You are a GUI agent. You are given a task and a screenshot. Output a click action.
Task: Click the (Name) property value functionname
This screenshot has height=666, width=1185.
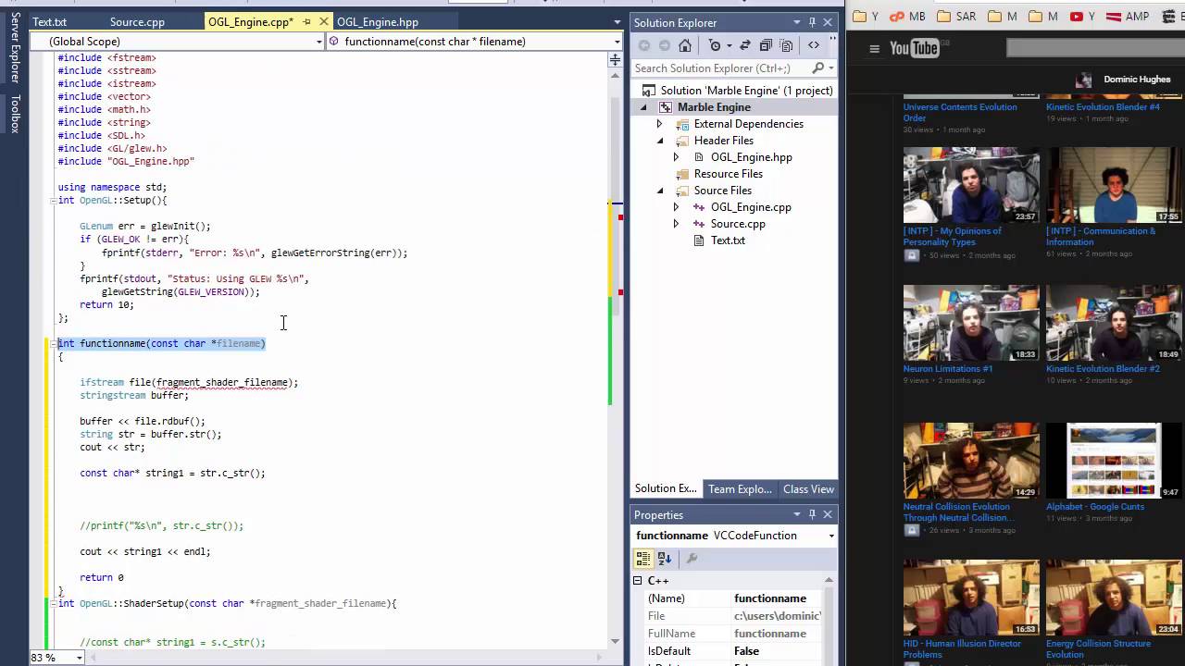coord(770,598)
